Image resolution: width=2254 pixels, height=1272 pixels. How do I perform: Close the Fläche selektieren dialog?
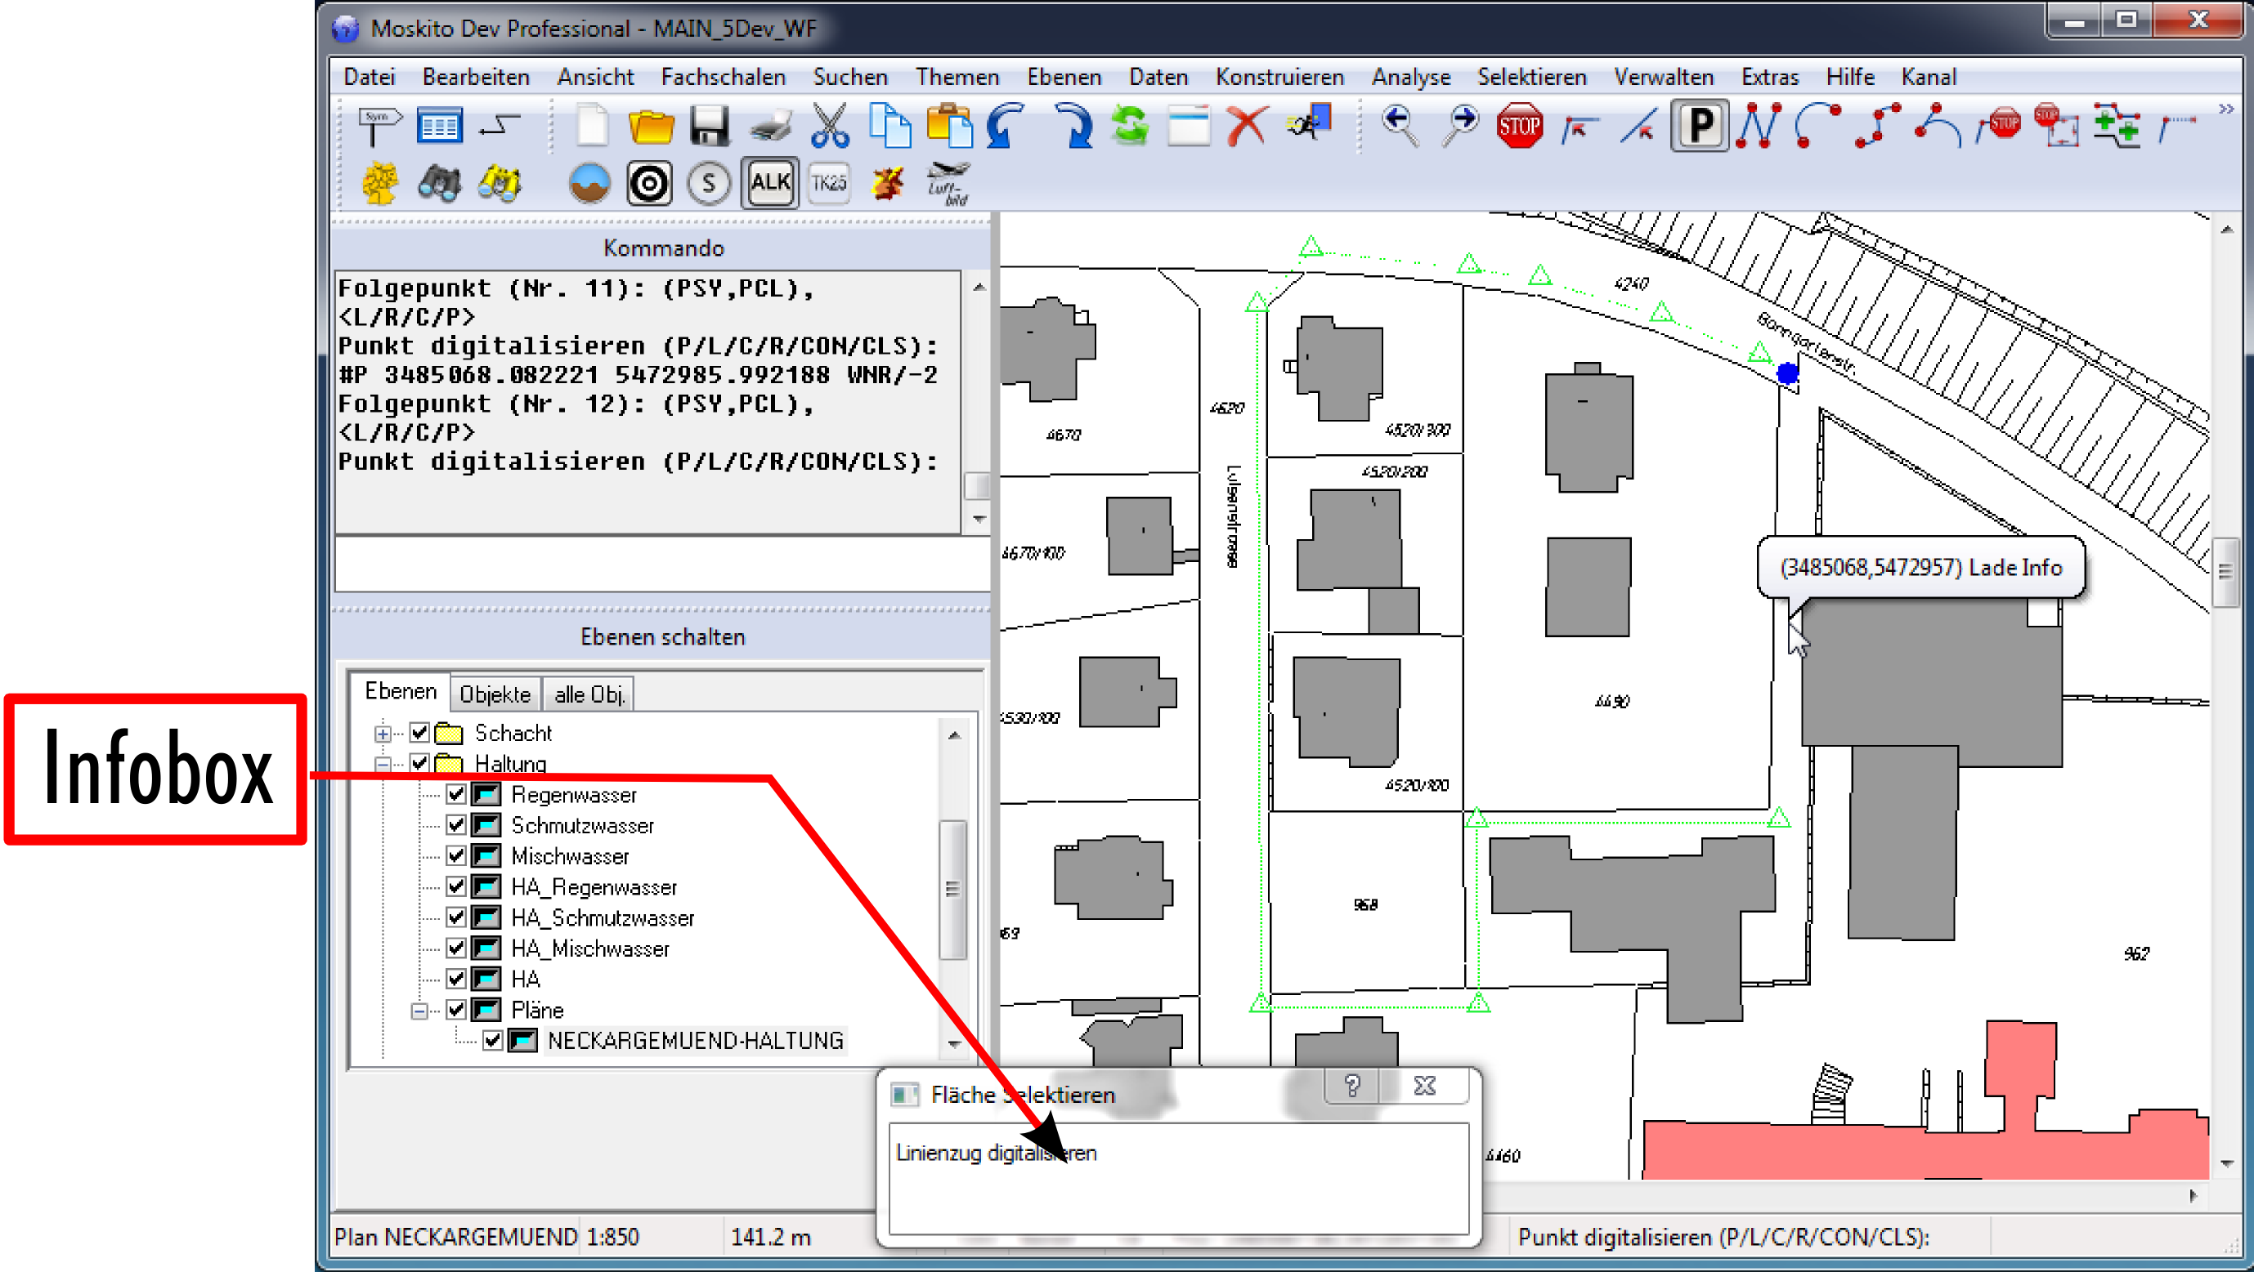[x=1424, y=1085]
